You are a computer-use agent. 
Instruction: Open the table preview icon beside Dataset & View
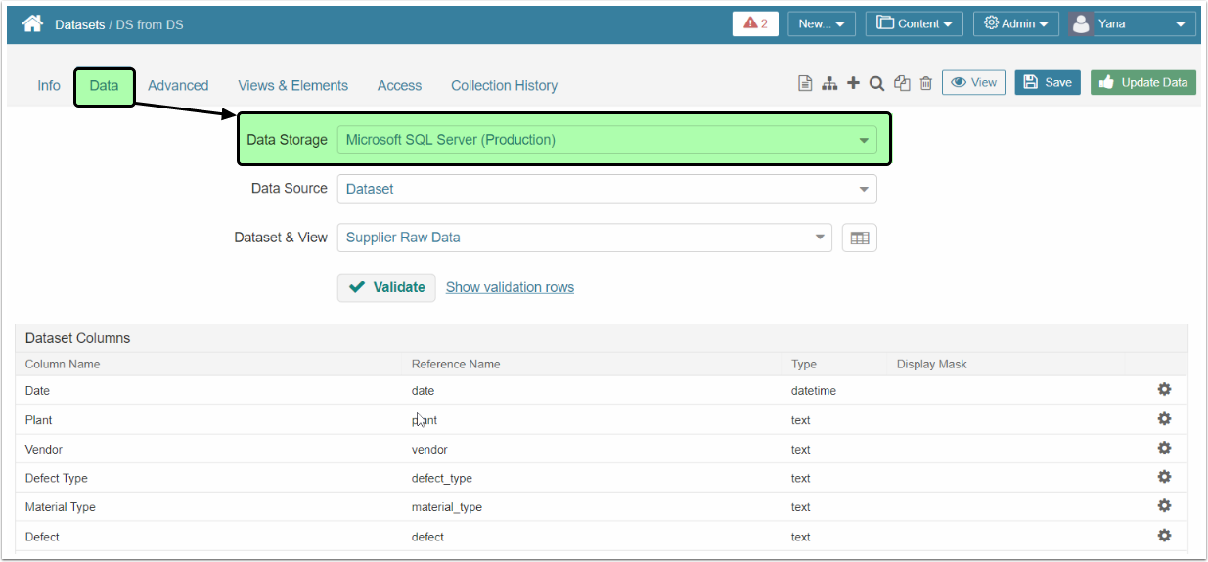[x=859, y=238]
